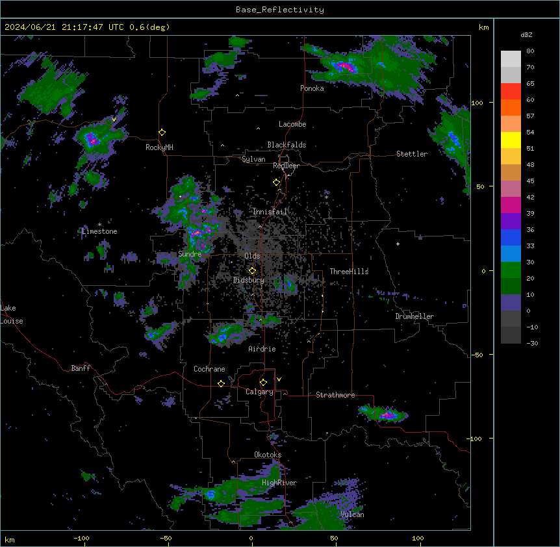This screenshot has width=560, height=547.
Task: Click the yellow marker south of RedDeer
Action: click(x=276, y=183)
